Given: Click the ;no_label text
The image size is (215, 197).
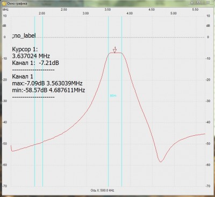Looking at the screenshot, I should point(24,35).
